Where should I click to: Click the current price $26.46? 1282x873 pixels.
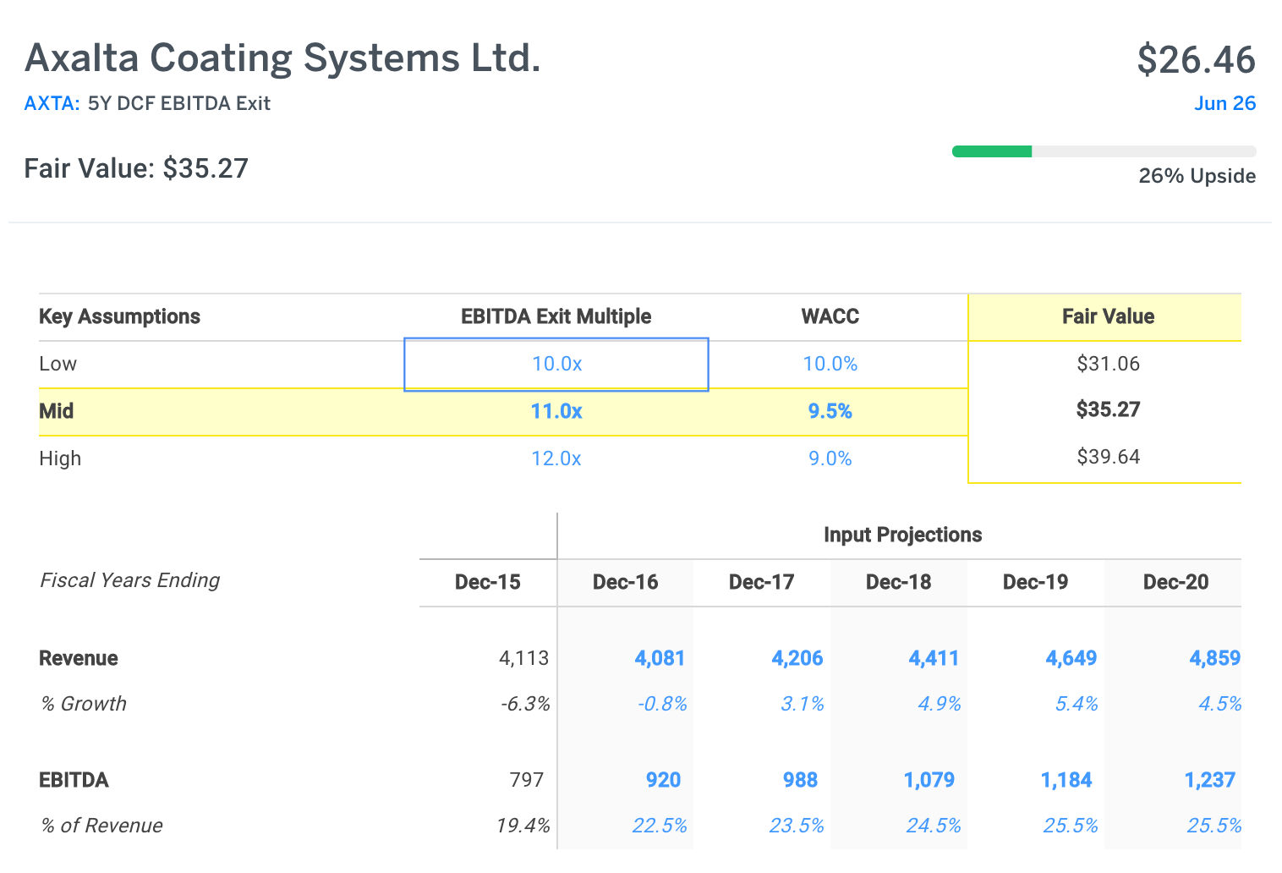tap(1197, 59)
